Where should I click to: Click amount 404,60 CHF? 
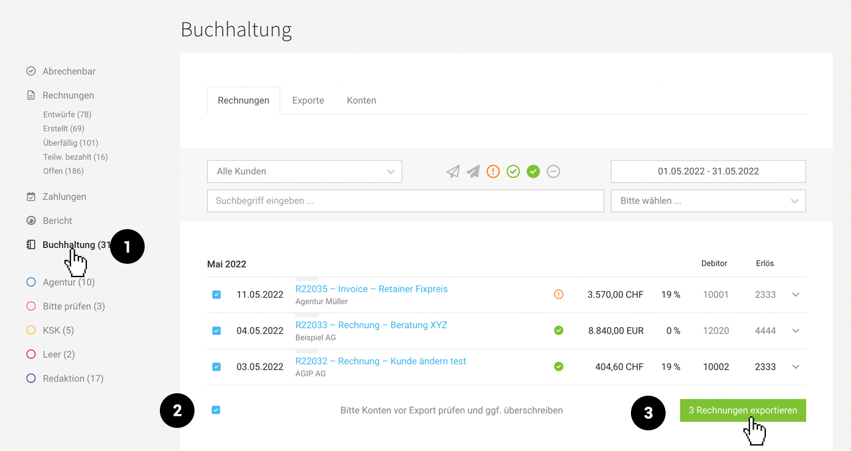pyautogui.click(x=619, y=367)
